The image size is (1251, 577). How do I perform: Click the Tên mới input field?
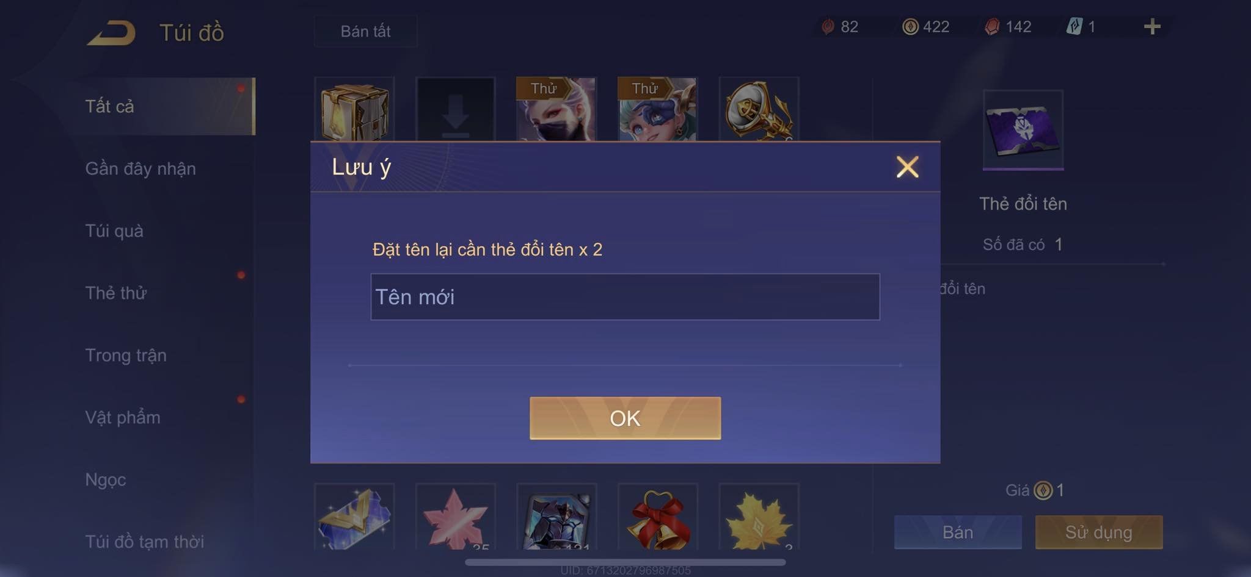coord(625,297)
